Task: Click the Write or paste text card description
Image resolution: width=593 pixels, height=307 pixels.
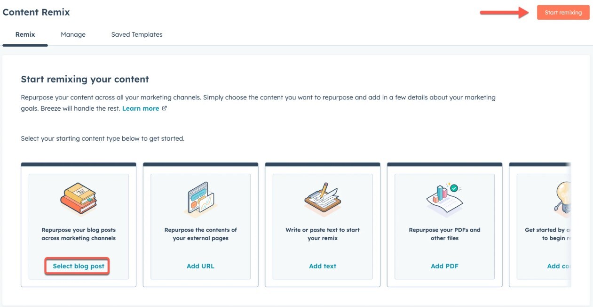Action: [x=323, y=234]
